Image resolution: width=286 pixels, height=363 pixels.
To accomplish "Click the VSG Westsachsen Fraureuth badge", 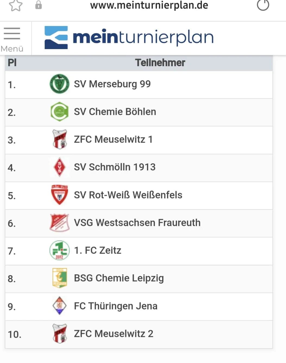I will point(59,223).
